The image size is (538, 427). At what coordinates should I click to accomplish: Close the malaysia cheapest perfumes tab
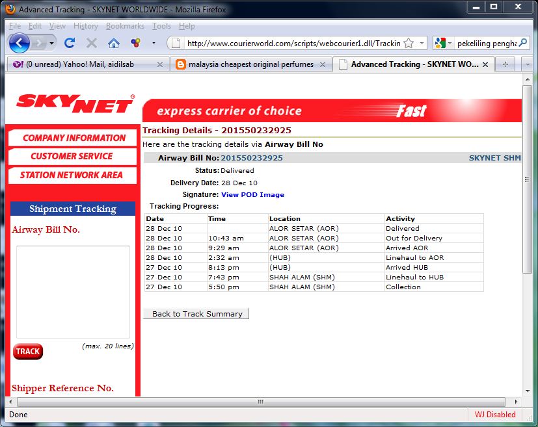point(323,64)
